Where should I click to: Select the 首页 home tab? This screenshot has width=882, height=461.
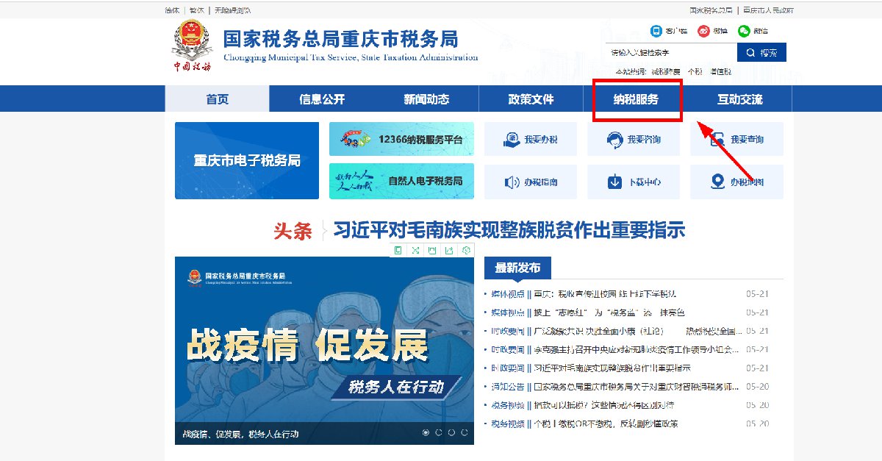[218, 99]
